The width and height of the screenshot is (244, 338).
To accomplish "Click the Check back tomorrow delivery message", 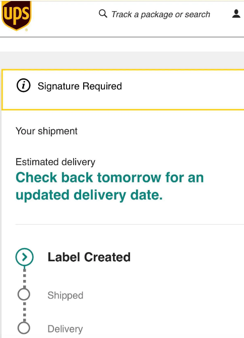I will (110, 186).
